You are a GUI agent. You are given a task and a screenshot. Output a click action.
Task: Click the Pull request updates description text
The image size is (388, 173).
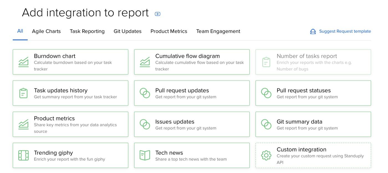[x=186, y=97]
